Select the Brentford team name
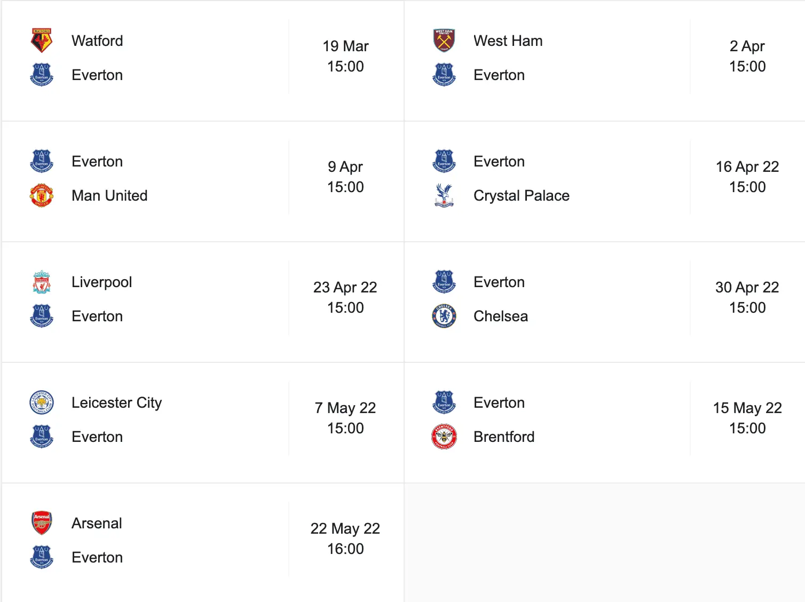 click(503, 437)
